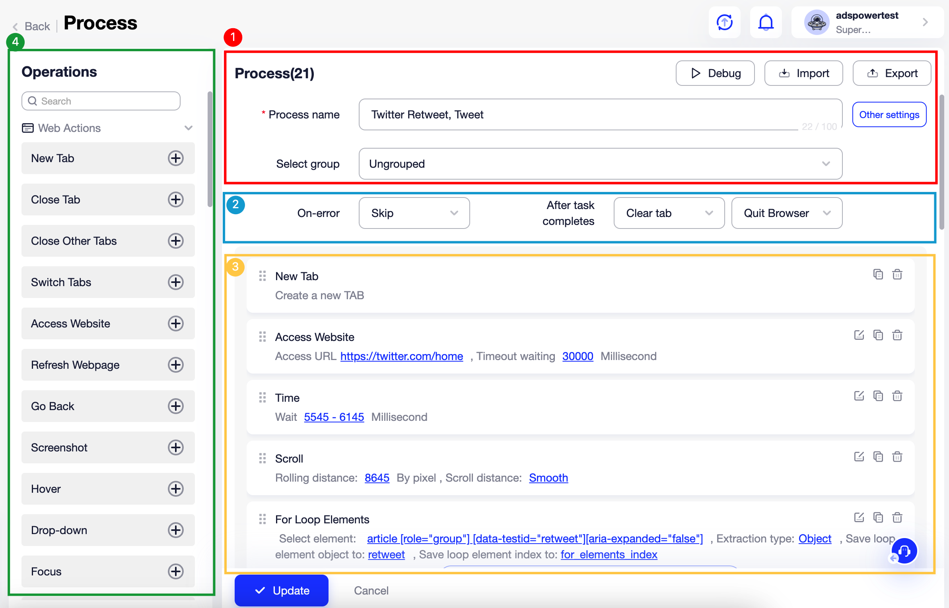Collapse the Web Actions section
The image size is (949, 608).
(188, 128)
